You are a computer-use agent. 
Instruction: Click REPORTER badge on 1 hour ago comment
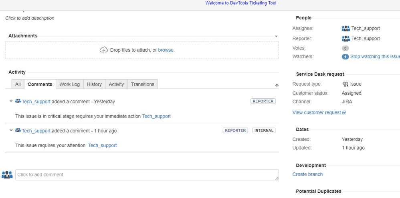[235, 130]
